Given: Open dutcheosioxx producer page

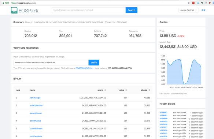Looking at the screenshot, I should click(36, 136).
